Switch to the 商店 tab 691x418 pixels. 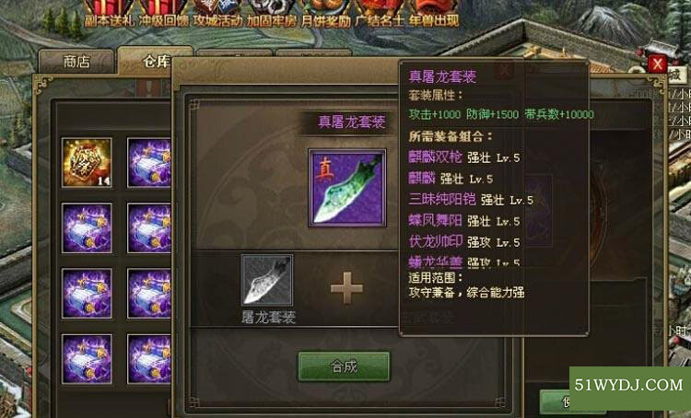[76, 62]
